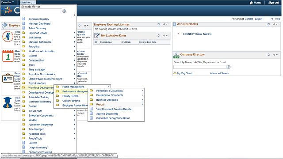
Task: Select Reporting Tools menu item
Action: [37, 134]
